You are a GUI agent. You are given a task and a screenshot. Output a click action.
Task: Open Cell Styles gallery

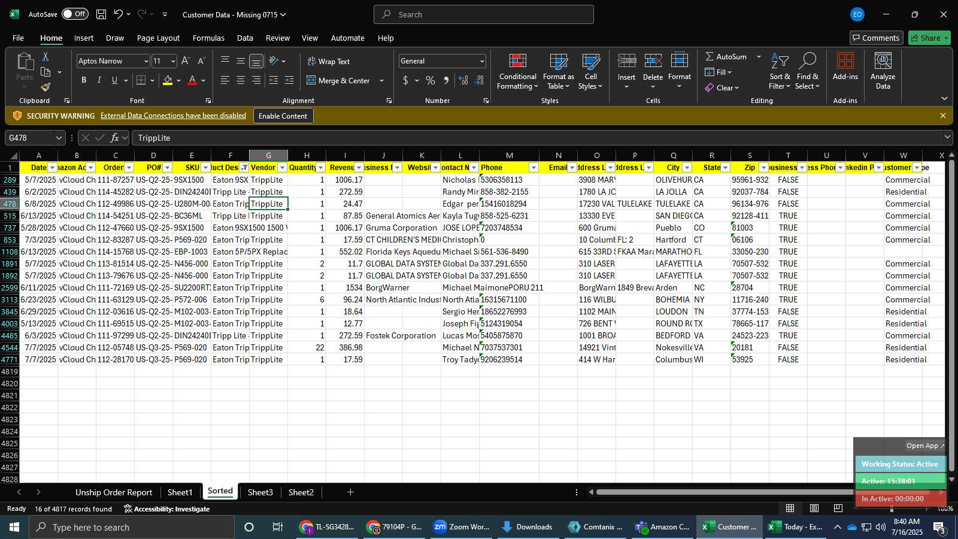(590, 72)
